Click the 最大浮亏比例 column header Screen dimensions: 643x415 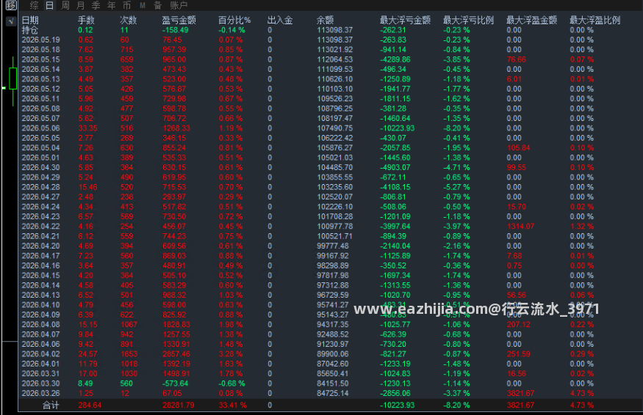[x=468, y=20]
